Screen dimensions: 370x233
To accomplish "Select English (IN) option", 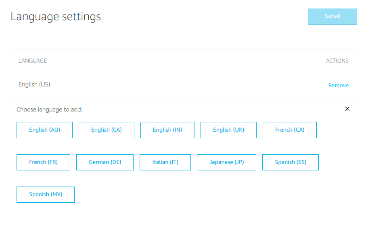I will click(167, 130).
